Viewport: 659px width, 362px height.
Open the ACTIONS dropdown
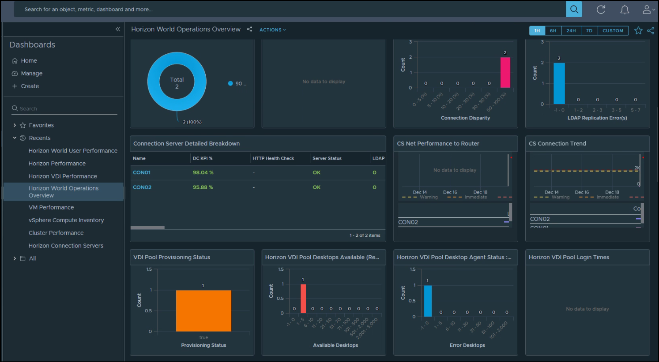pos(272,30)
